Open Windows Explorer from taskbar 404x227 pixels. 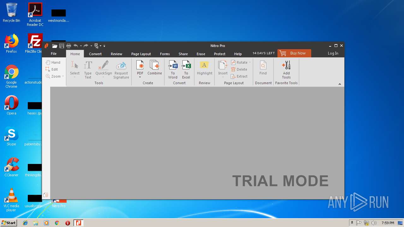coord(36,223)
